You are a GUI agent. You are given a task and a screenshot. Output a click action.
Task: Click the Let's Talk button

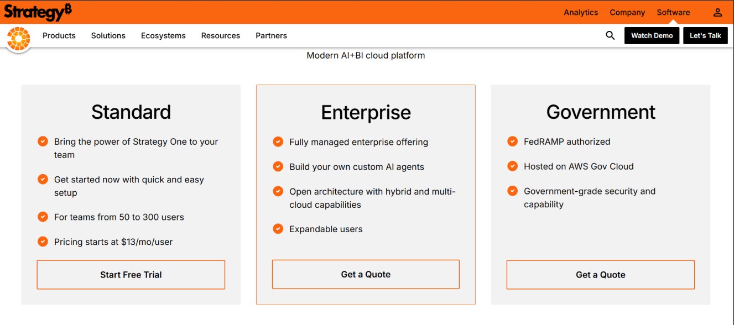tap(705, 35)
